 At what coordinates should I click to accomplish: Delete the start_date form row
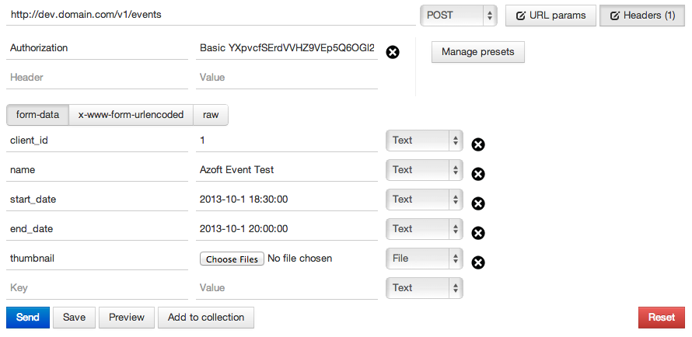(x=478, y=203)
